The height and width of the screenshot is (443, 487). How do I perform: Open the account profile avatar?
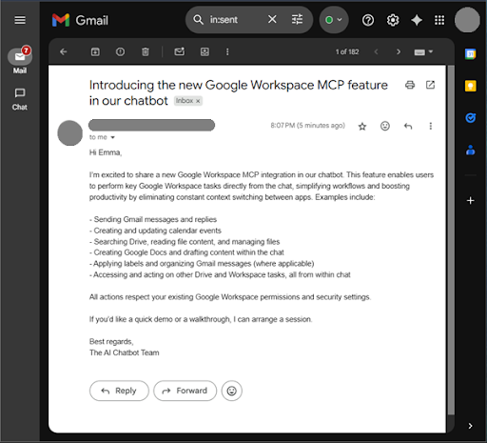(467, 20)
